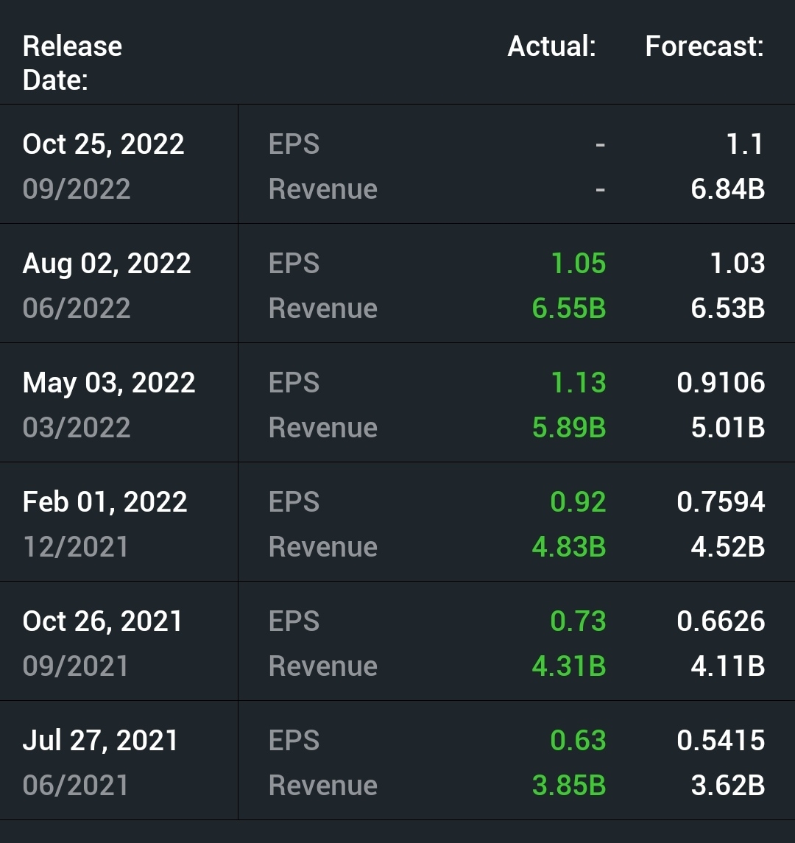Click the Release Date column header
795x843 pixels.
tap(72, 63)
